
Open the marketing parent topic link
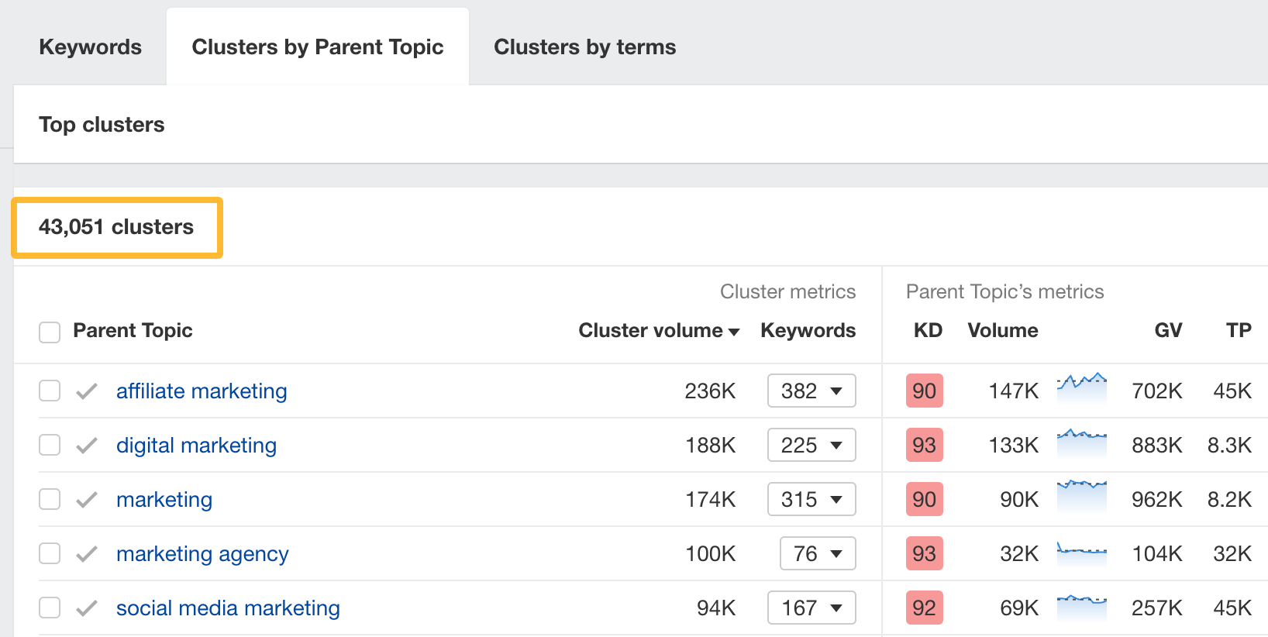point(164,500)
